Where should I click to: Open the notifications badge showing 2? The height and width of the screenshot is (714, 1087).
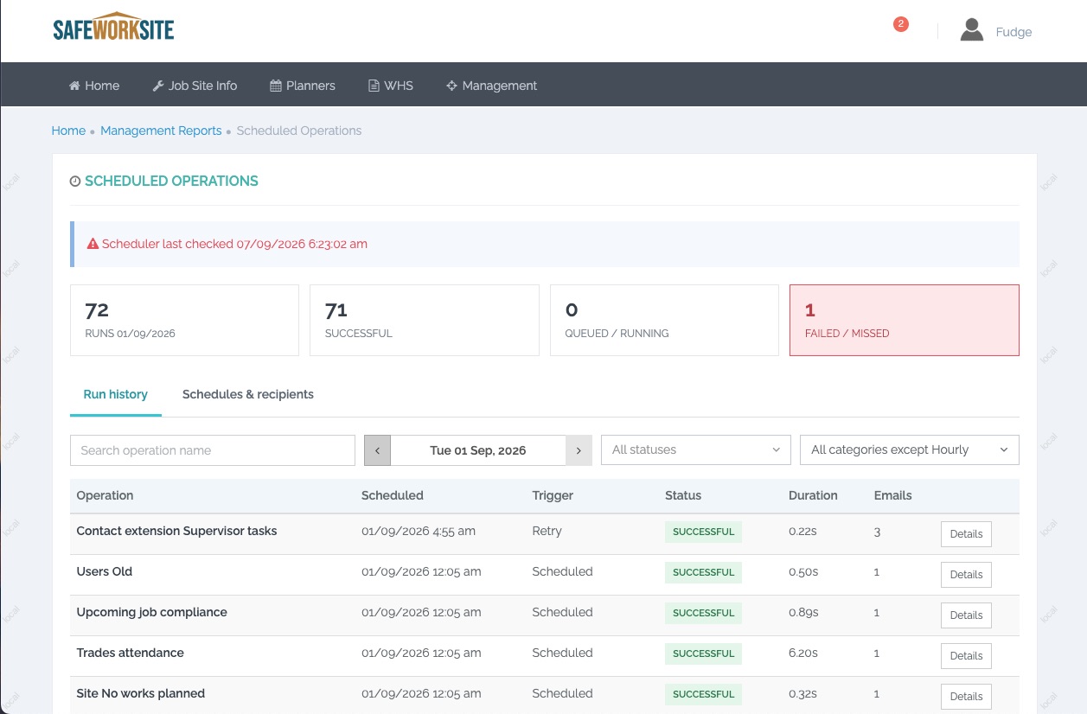tap(900, 24)
